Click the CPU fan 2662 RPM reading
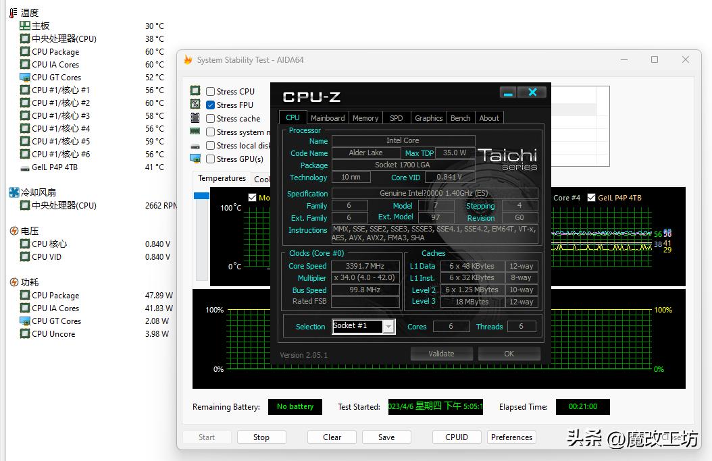Image resolution: width=712 pixels, height=461 pixels. coord(161,206)
